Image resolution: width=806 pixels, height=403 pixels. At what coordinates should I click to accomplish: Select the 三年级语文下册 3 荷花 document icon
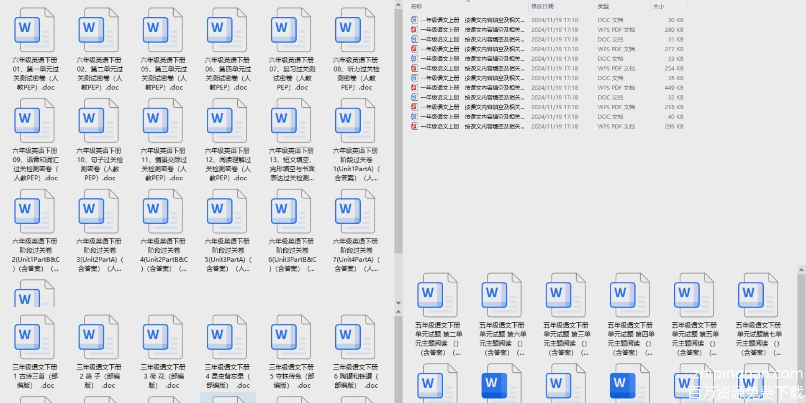(162, 337)
